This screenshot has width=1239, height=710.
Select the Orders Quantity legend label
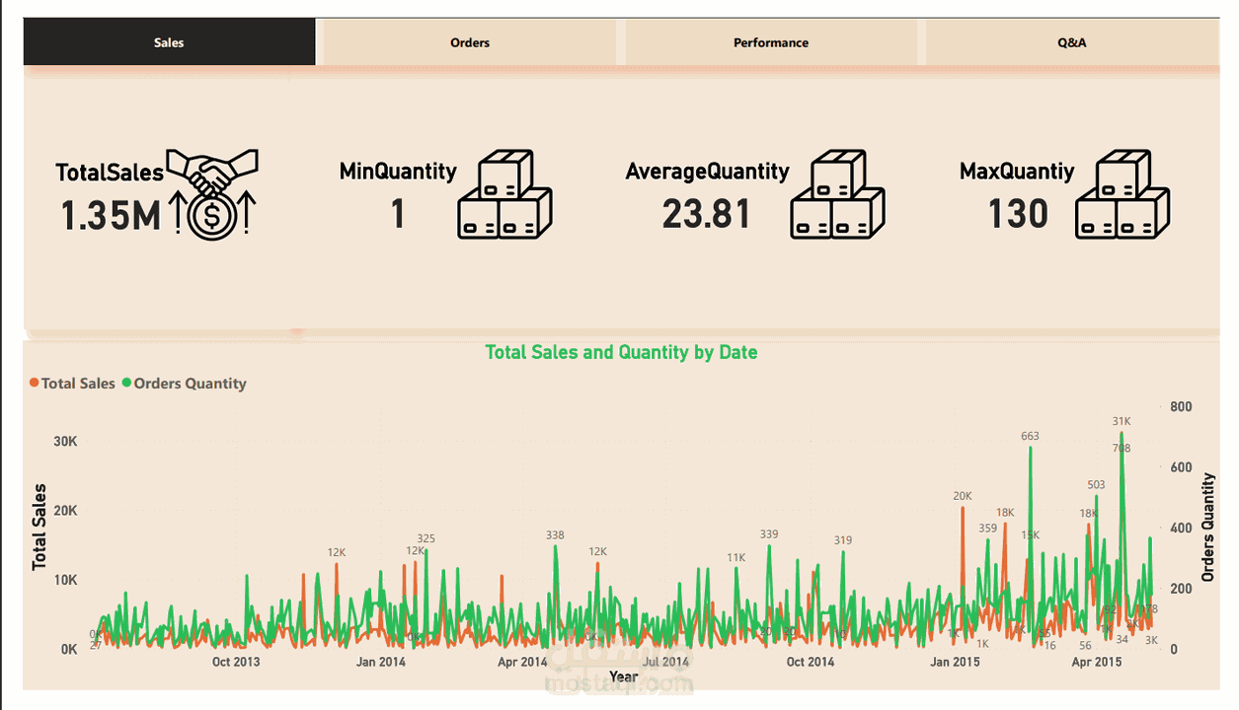(x=191, y=384)
